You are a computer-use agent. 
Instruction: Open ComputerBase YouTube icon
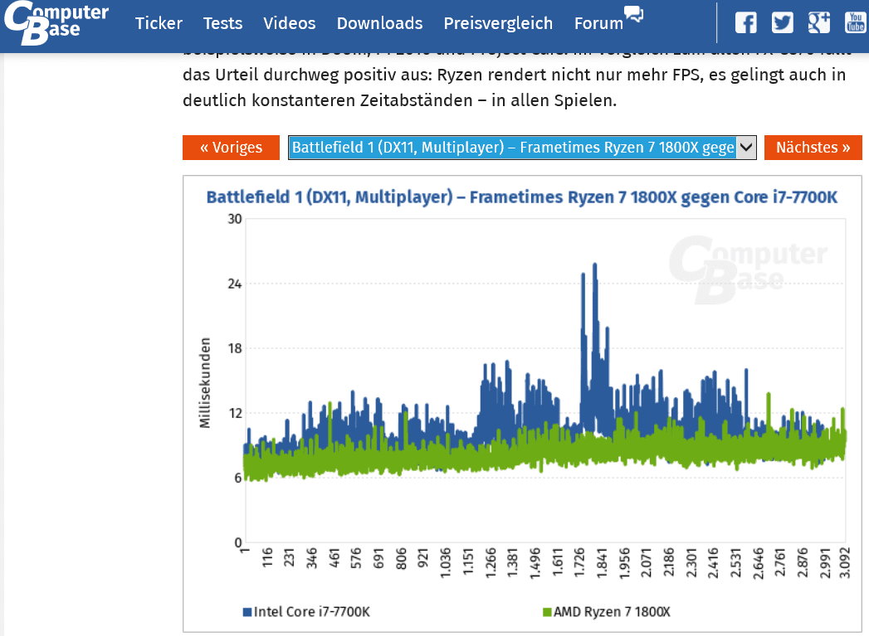tap(855, 22)
